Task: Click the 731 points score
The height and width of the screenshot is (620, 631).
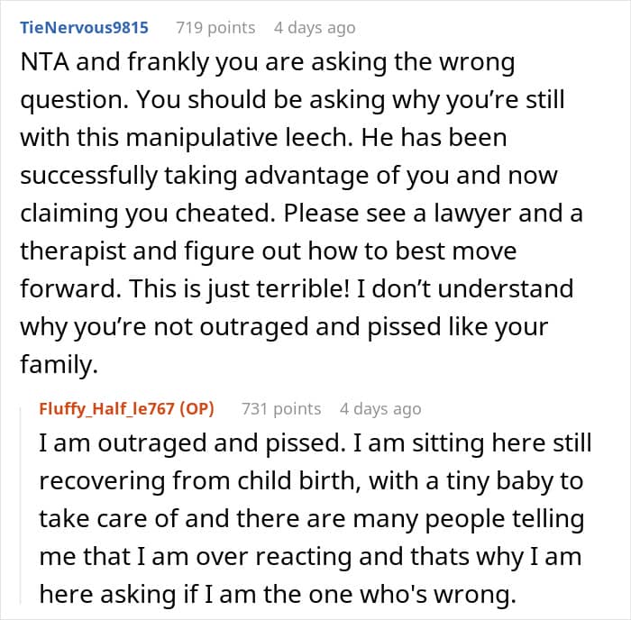Action: click(280, 408)
